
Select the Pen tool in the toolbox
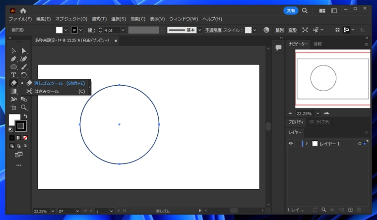13,58
